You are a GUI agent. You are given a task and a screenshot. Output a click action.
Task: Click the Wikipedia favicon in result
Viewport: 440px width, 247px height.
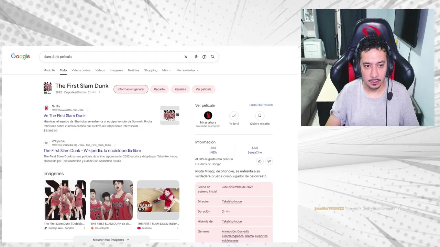46,143
